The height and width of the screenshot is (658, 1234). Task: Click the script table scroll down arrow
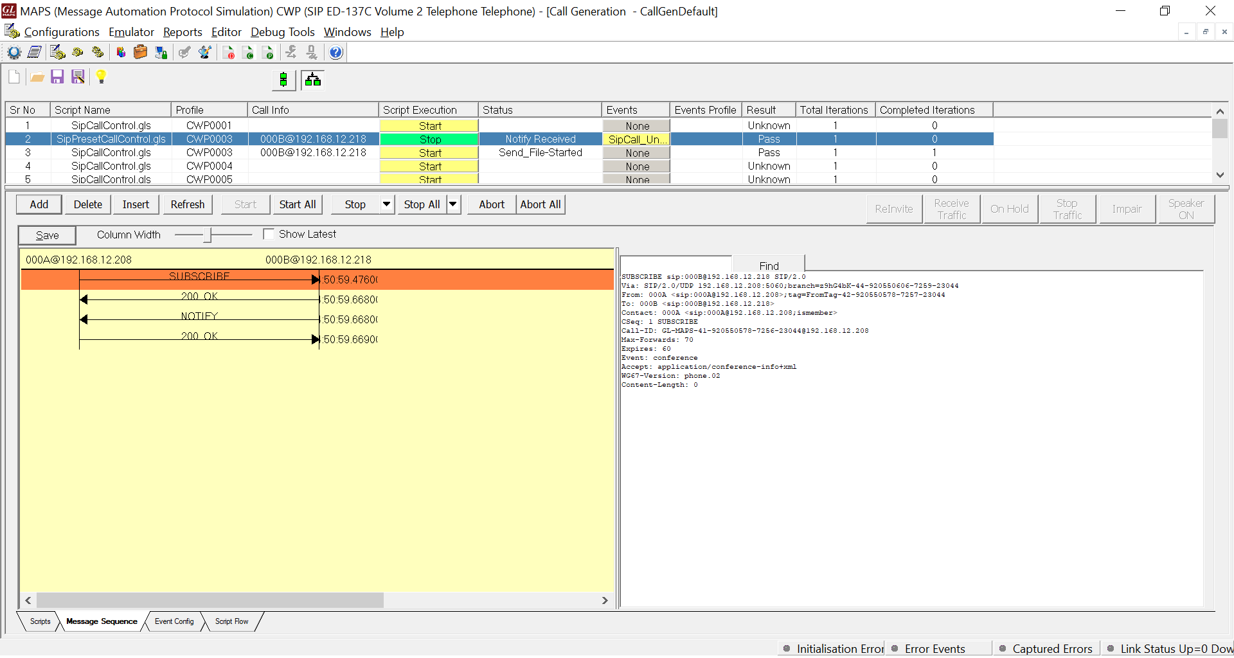pyautogui.click(x=1220, y=175)
